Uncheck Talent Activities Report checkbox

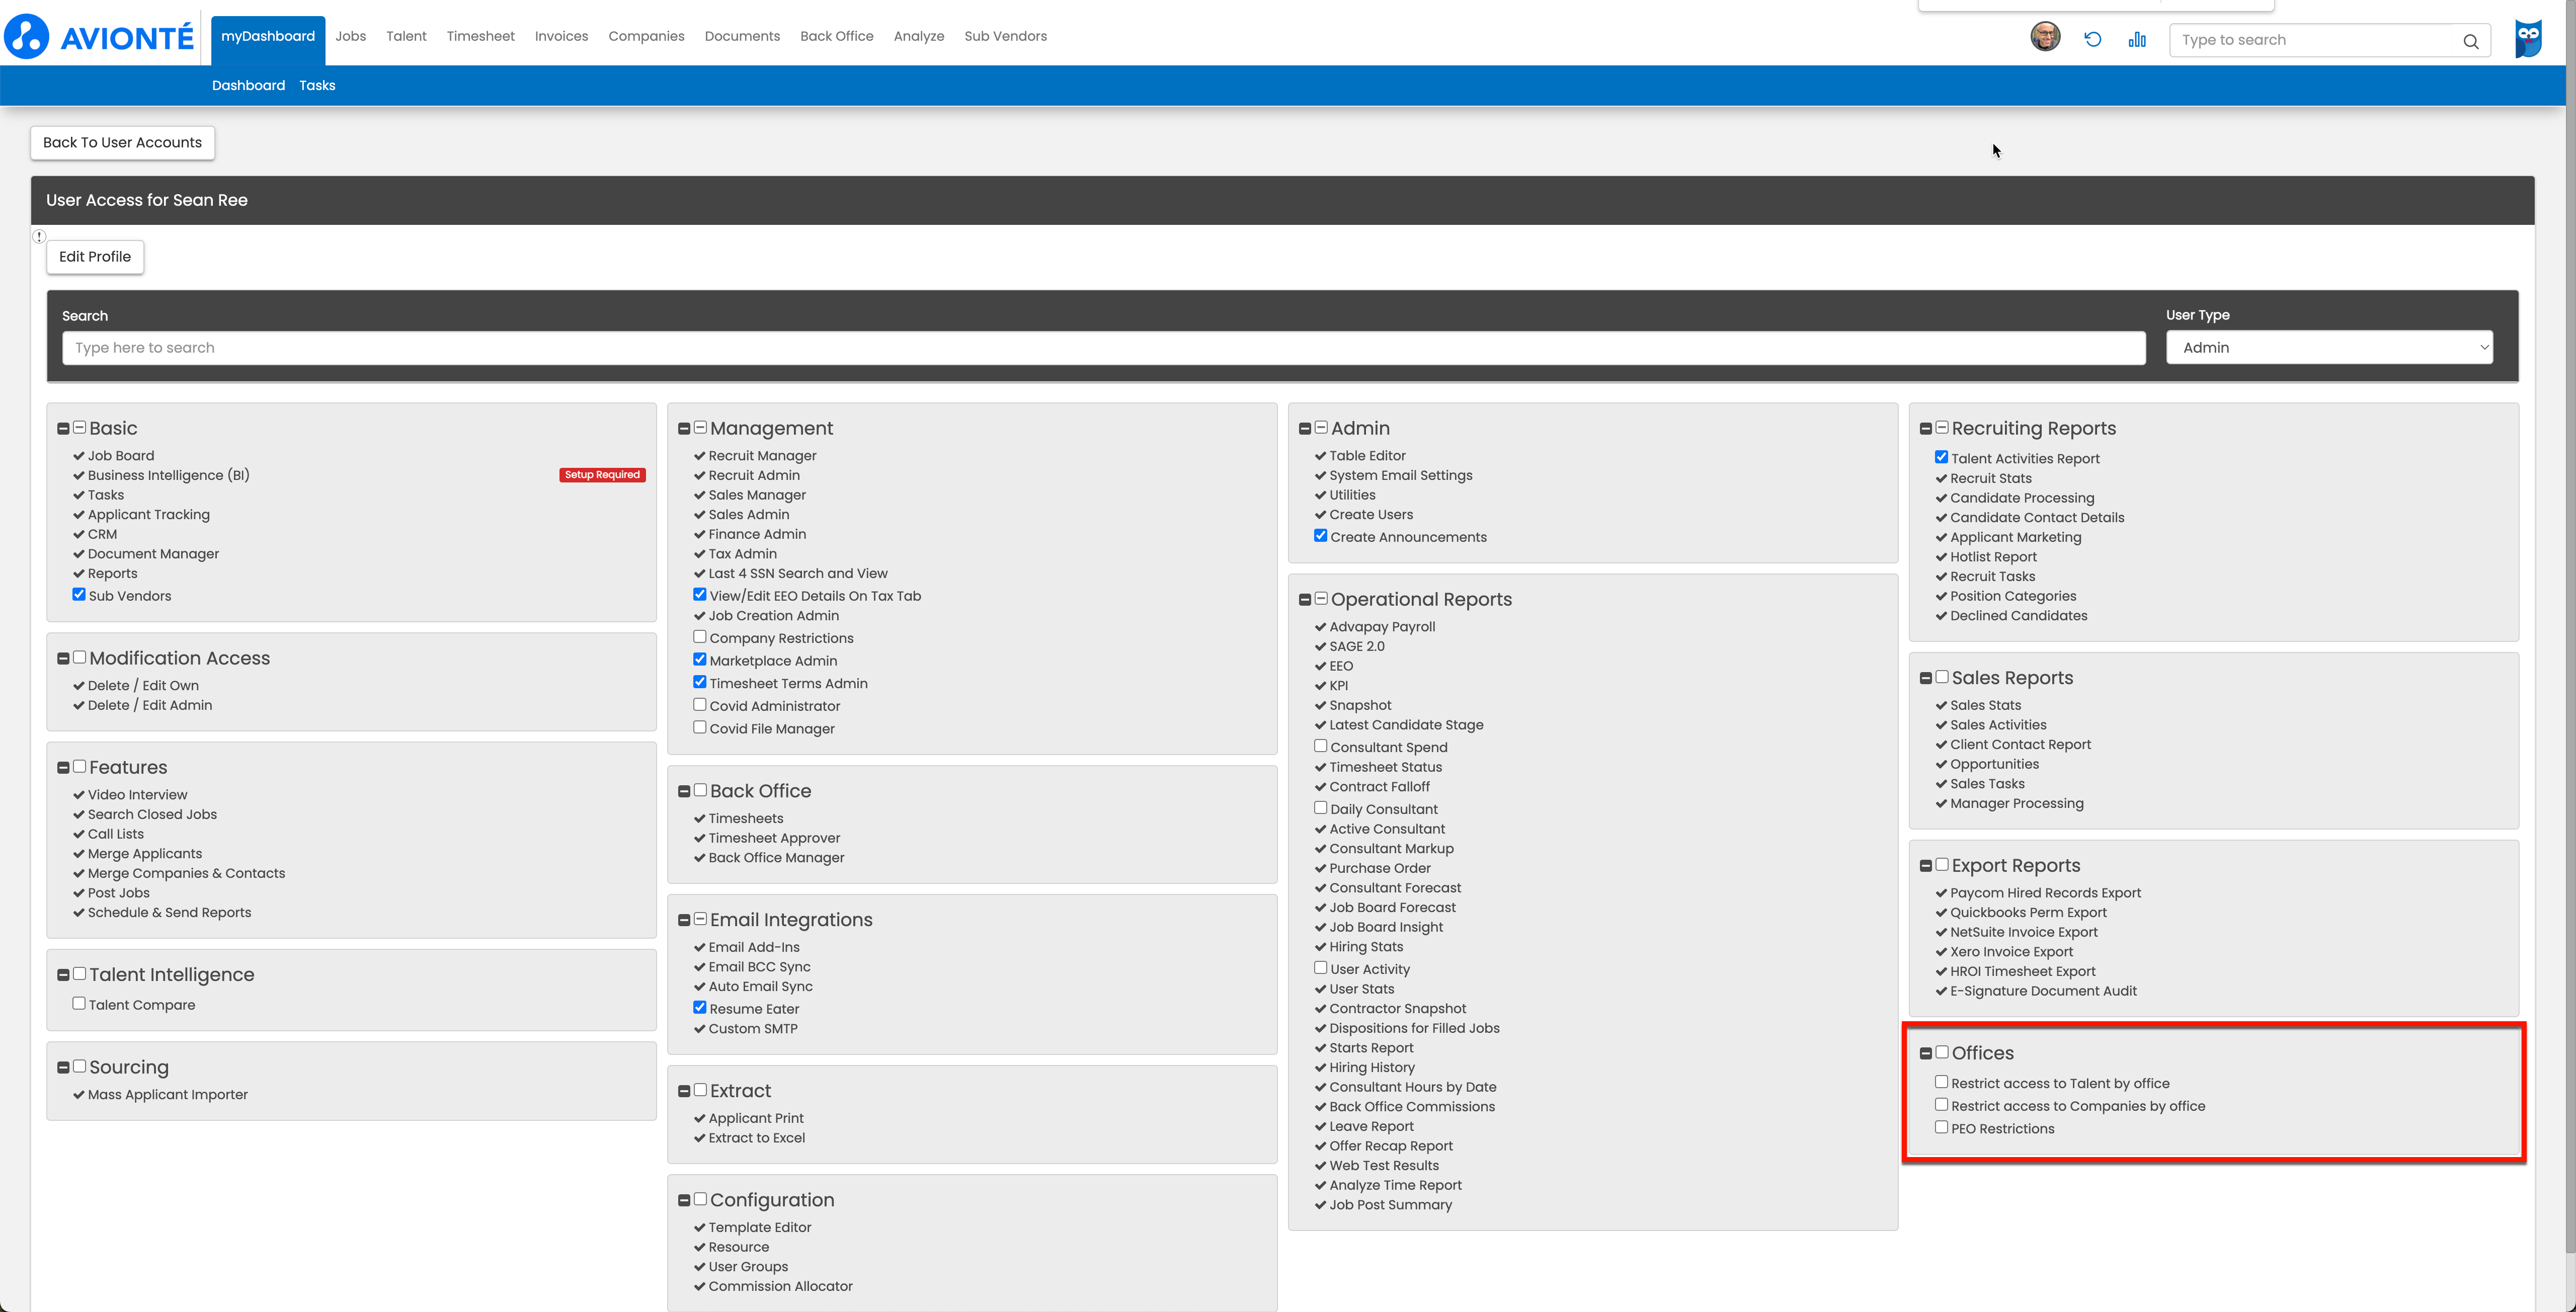[x=1942, y=457]
